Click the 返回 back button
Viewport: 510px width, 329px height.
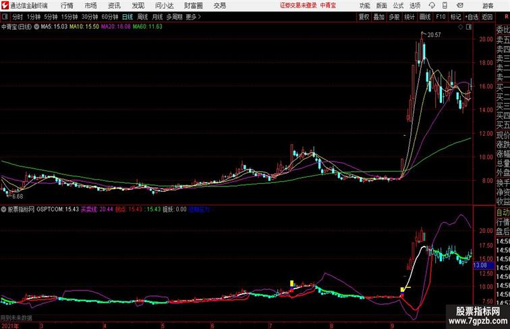pos(487,17)
